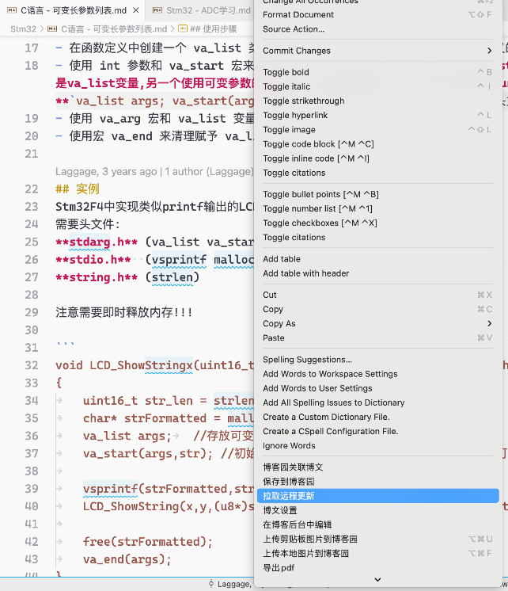Toggle strikethrough in context menu

coord(377,101)
